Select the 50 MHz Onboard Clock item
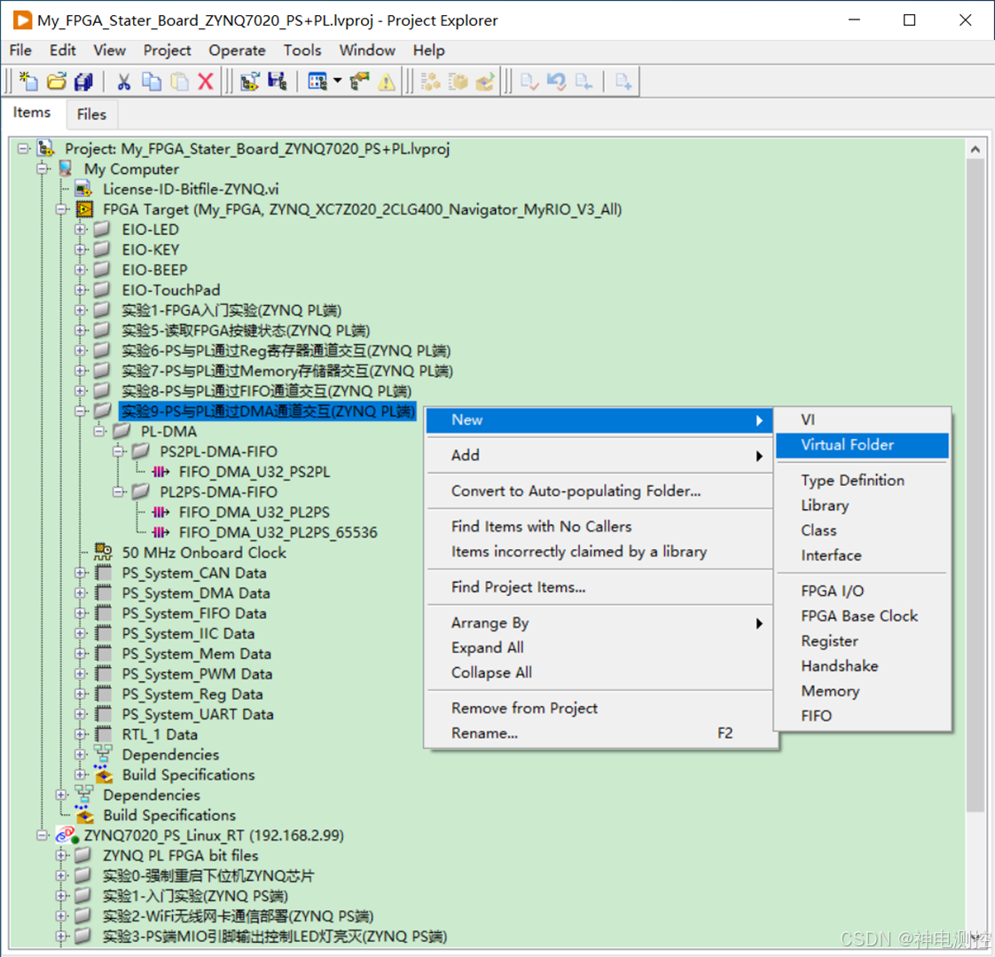Viewport: 995px width, 957px height. click(x=204, y=553)
